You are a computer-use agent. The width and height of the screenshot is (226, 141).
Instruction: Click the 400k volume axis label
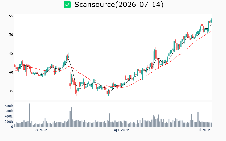tap(9, 116)
